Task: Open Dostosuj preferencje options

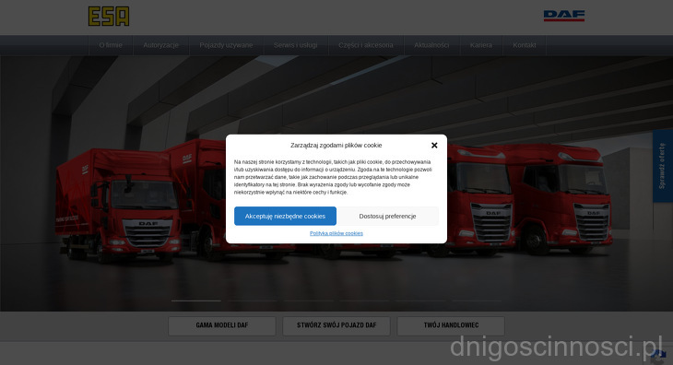Action: [x=387, y=217]
